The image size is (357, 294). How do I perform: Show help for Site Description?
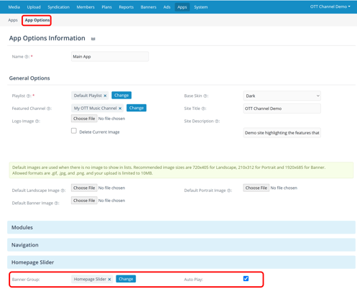217,121
